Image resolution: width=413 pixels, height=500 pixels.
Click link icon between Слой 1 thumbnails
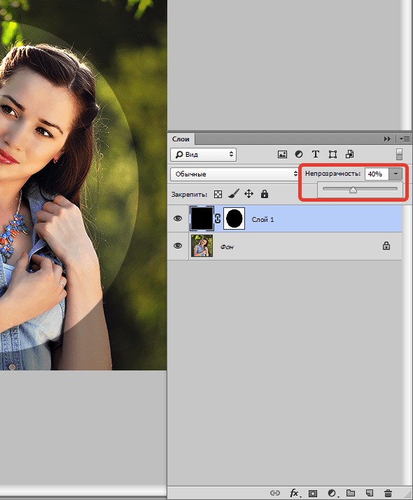click(218, 218)
